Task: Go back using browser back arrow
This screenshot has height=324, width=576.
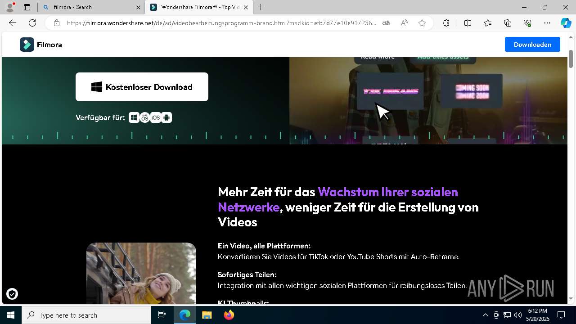Action: (x=13, y=23)
